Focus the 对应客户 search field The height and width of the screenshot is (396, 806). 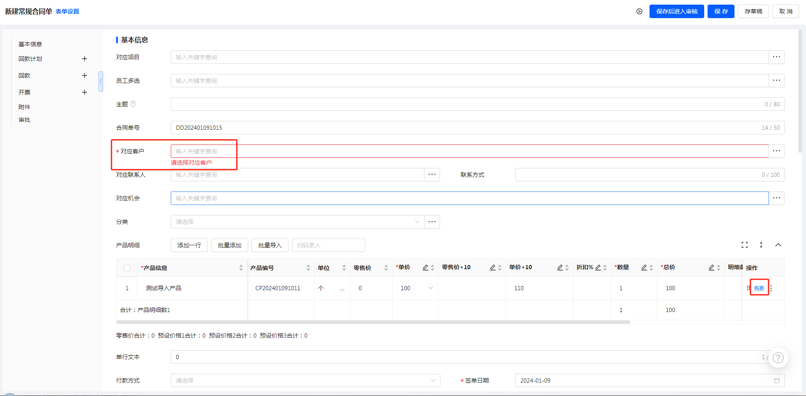(x=469, y=151)
